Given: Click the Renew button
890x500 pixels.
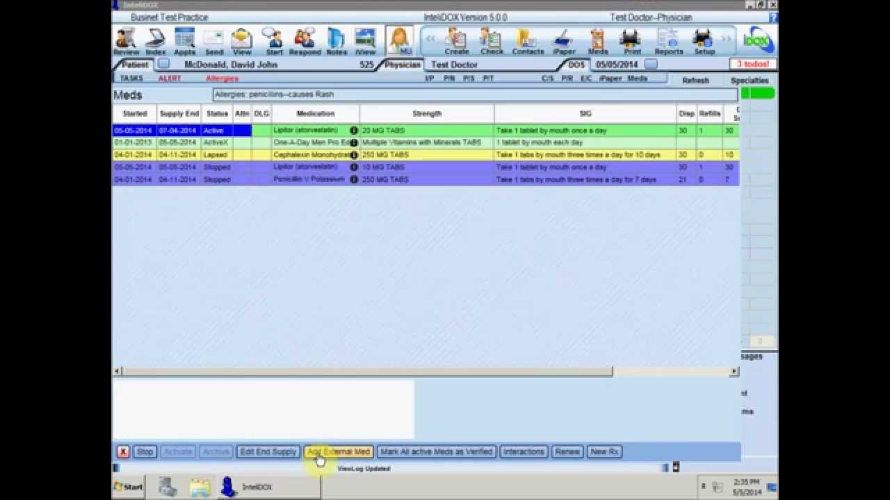Looking at the screenshot, I should click(567, 451).
